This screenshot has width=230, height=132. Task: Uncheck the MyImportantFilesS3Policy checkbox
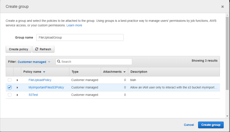(x=9, y=87)
